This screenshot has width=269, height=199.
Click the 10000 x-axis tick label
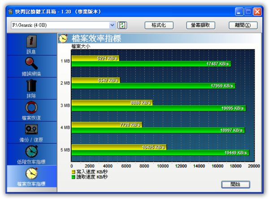163,166
